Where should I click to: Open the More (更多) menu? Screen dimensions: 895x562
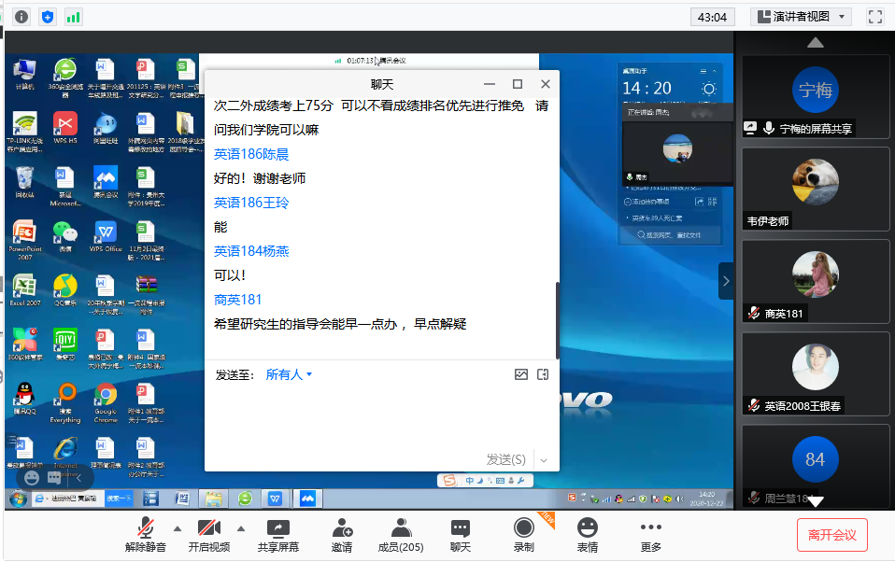point(650,535)
